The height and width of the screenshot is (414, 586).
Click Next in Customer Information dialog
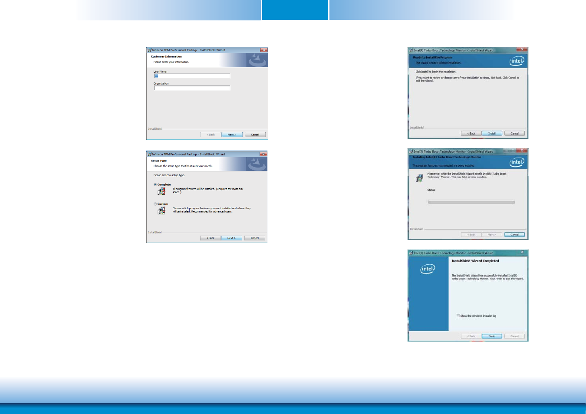[232, 135]
